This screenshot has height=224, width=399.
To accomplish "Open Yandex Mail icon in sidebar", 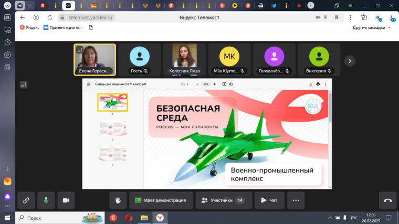I will tap(7, 182).
